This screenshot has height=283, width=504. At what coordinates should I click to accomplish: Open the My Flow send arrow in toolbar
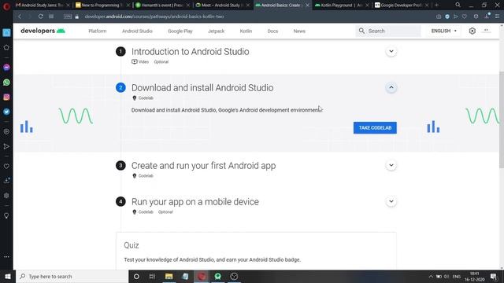(x=456, y=17)
